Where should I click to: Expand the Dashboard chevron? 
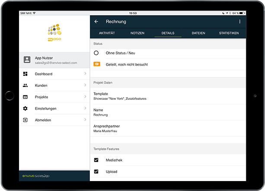[85, 73]
